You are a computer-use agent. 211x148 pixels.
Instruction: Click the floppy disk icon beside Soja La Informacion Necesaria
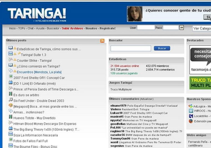pyautogui.click(x=11, y=134)
